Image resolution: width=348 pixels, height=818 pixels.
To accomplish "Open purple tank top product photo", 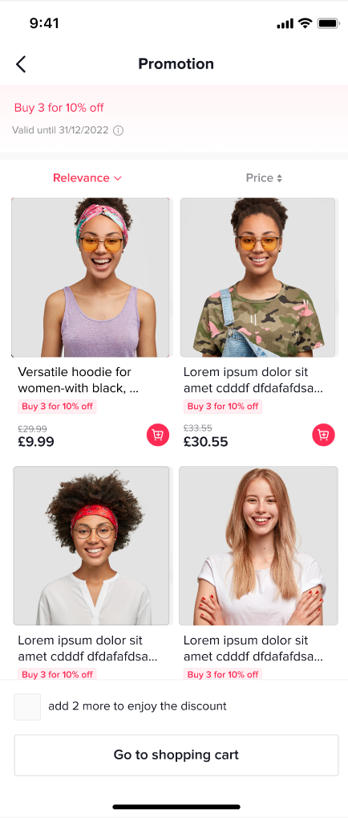I will [91, 277].
